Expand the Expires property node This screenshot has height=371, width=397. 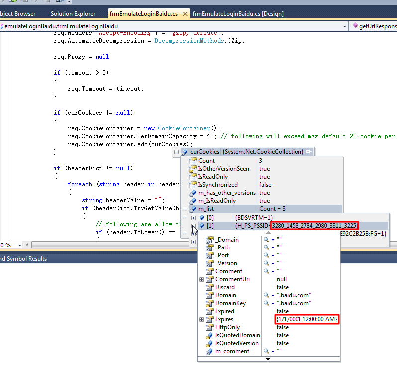pyautogui.click(x=201, y=319)
